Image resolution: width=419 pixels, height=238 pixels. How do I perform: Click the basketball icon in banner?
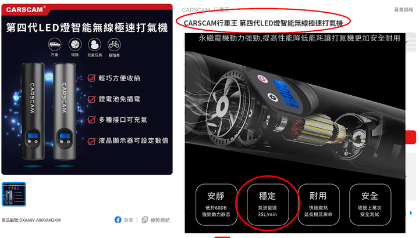tap(75, 45)
